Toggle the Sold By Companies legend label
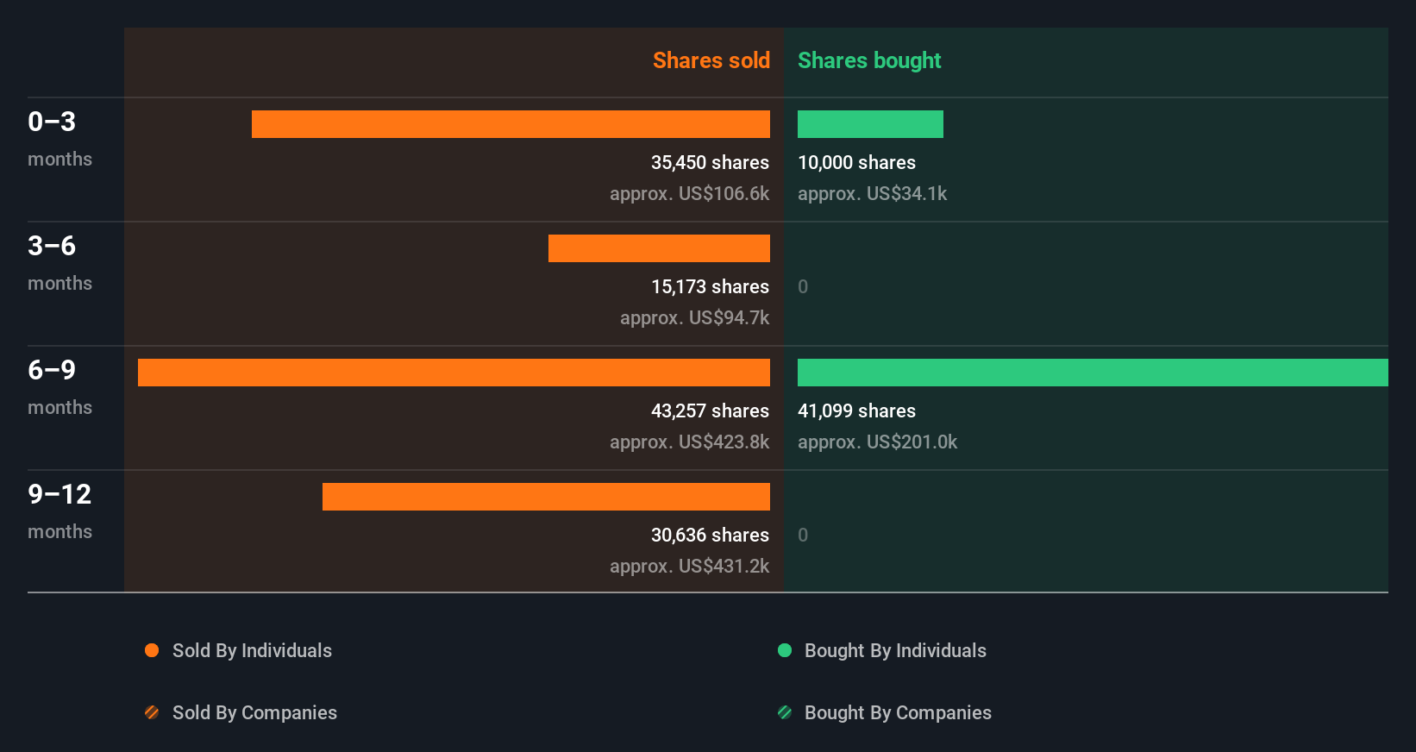The image size is (1416, 752). (254, 712)
